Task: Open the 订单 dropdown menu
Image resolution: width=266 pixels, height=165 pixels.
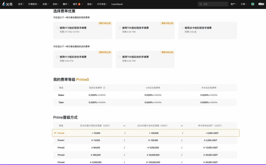Action: [x=243, y=4]
